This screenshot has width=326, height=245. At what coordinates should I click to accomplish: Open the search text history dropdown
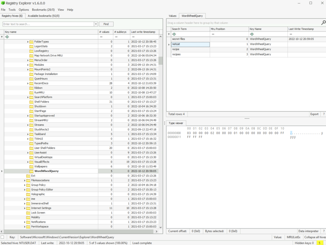(96, 24)
